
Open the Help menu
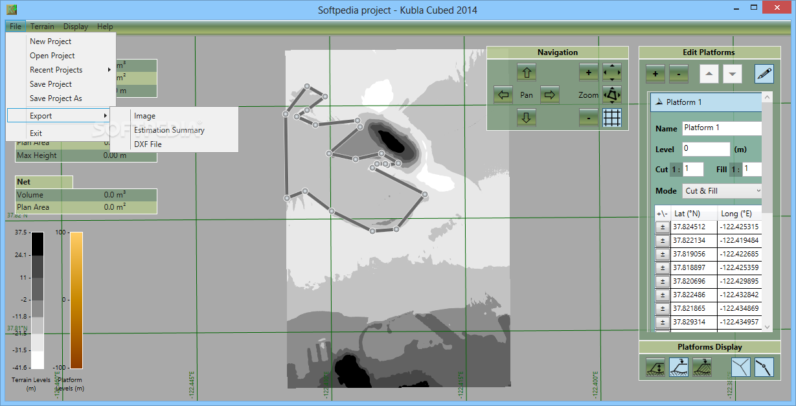(105, 27)
